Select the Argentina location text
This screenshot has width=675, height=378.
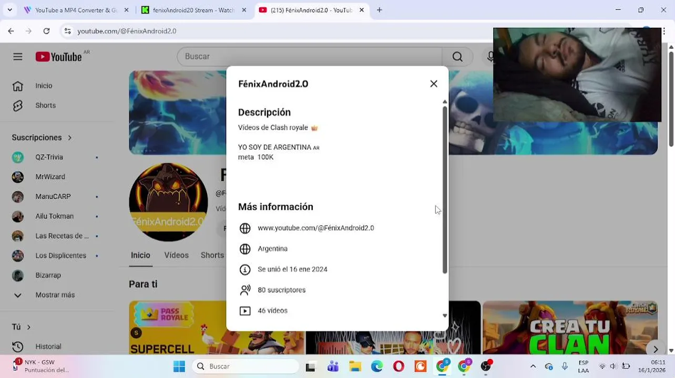(x=272, y=249)
